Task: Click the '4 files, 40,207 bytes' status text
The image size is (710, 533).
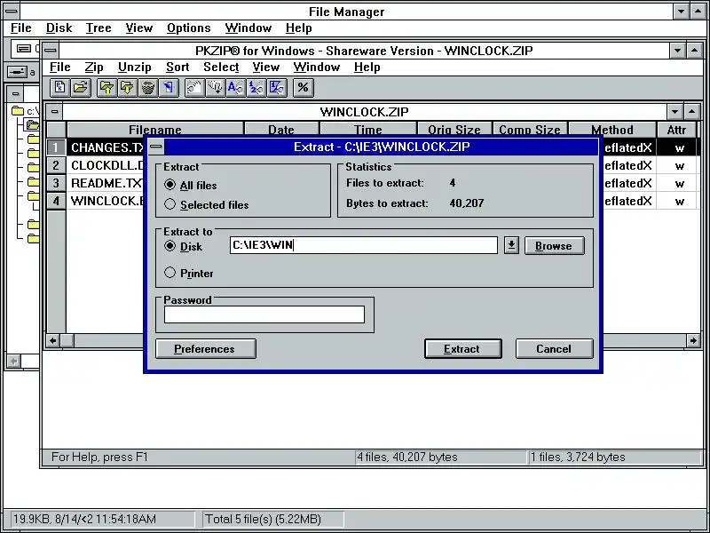Action: click(x=407, y=457)
